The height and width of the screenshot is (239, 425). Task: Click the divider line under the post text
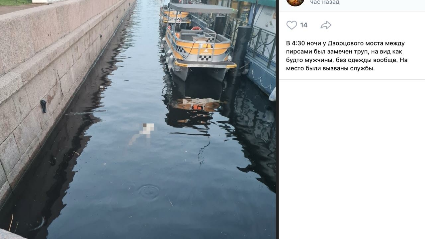[x=352, y=80]
